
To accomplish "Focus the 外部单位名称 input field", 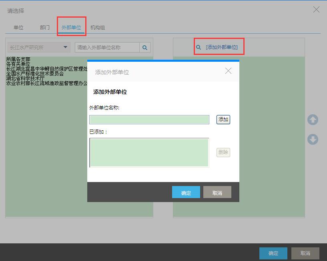I will (149, 119).
